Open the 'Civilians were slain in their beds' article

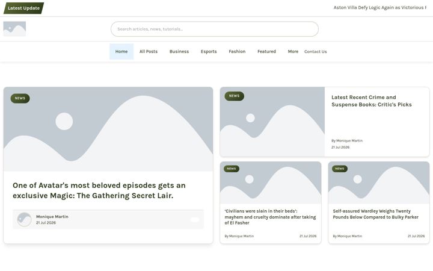270,217
